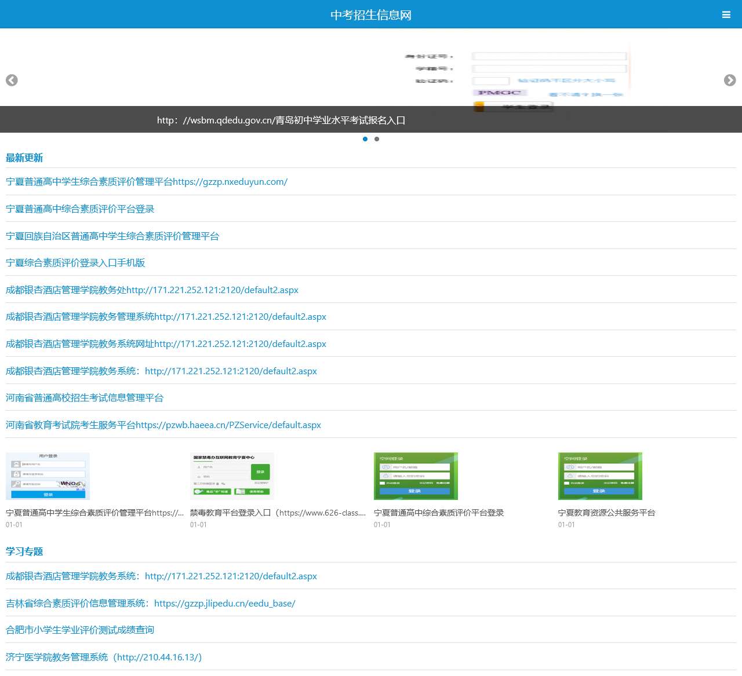Select the second carousel indicator dot

(377, 139)
